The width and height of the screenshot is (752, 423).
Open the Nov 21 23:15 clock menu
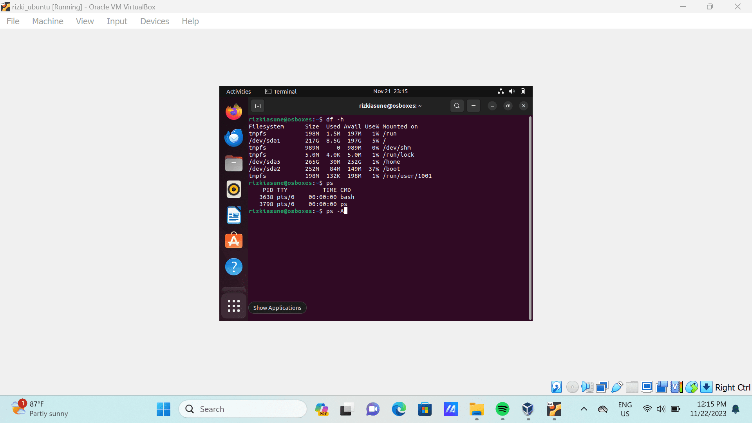[x=390, y=91]
